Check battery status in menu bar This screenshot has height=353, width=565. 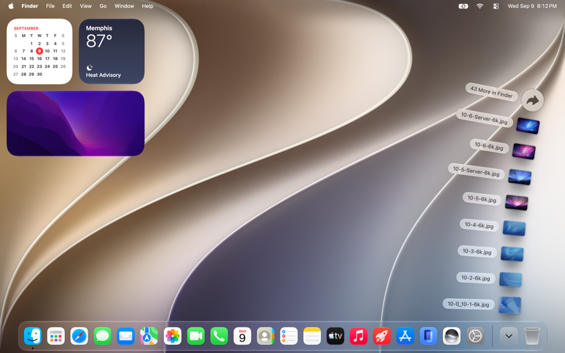click(x=463, y=6)
